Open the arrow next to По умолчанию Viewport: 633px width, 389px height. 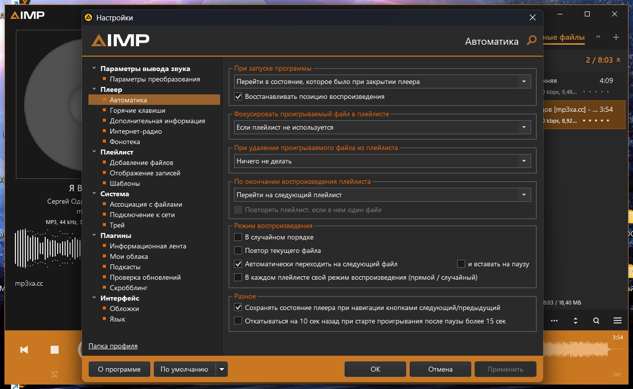pyautogui.click(x=222, y=369)
